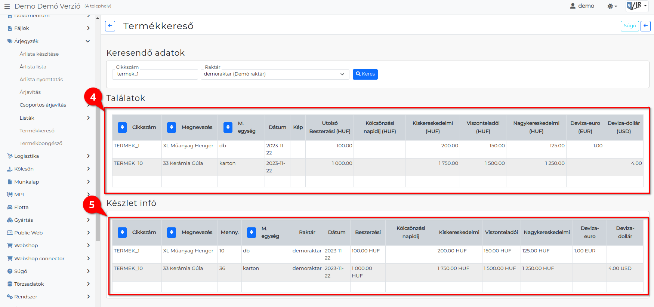Click the Keres search button
This screenshot has width=654, height=307.
point(365,74)
